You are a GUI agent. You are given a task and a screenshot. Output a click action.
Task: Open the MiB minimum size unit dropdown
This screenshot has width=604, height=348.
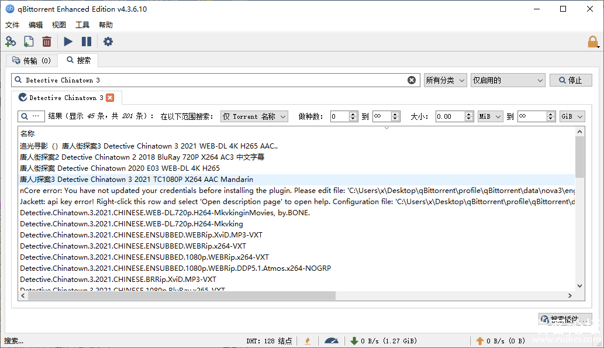(490, 116)
